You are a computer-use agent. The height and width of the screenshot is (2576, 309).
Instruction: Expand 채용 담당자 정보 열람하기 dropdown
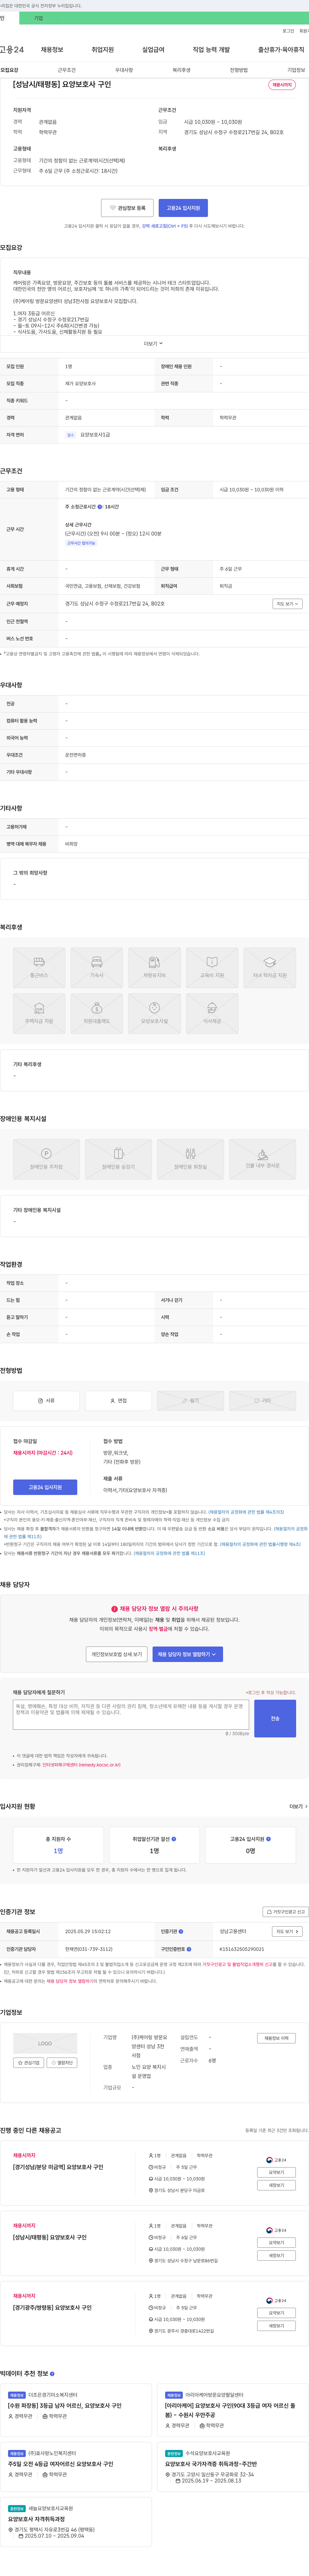[187, 1654]
